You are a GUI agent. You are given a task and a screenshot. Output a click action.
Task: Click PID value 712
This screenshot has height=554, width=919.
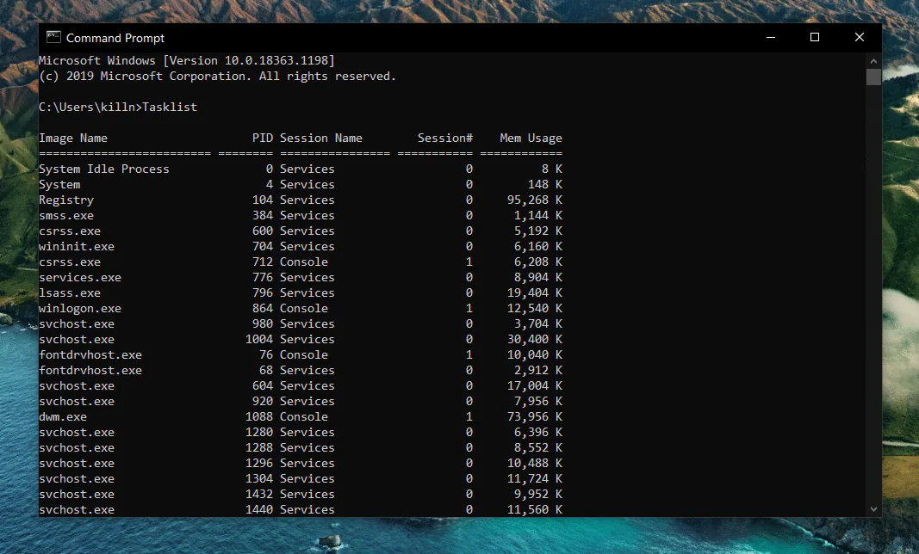click(x=263, y=262)
